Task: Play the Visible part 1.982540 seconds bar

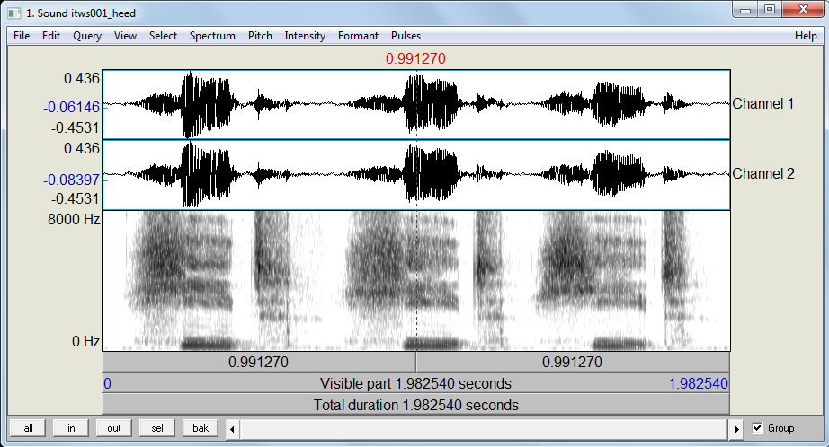Action: pyautogui.click(x=415, y=383)
